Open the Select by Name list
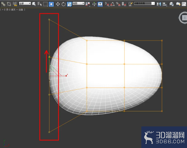Image resolution: width=187 pixels, height=148 pixels. coord(40,4)
